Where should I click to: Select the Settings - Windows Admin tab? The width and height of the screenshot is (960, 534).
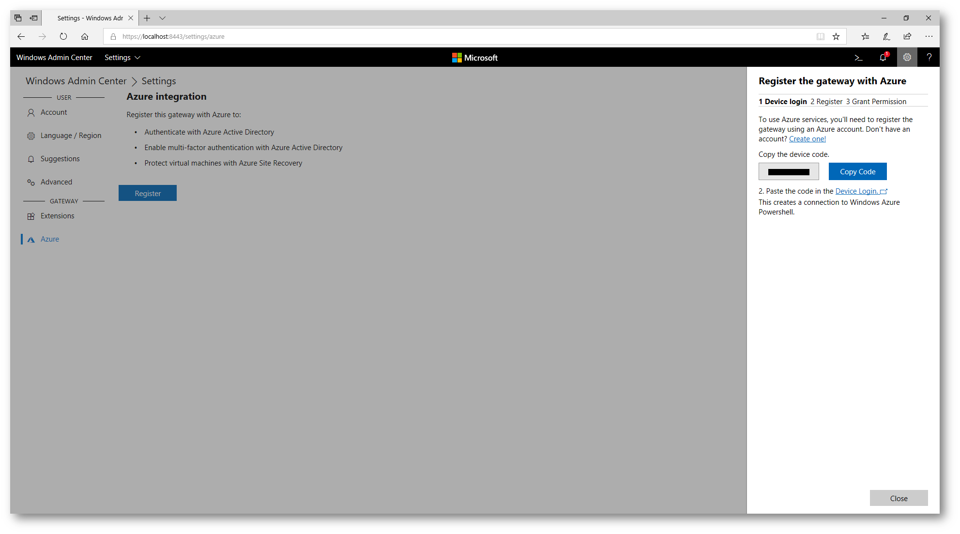point(90,18)
